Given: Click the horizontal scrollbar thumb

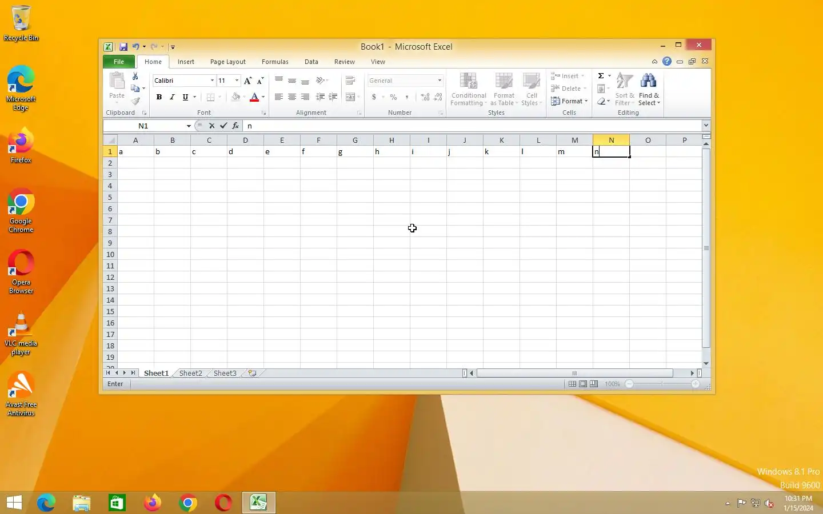Looking at the screenshot, I should (x=575, y=373).
